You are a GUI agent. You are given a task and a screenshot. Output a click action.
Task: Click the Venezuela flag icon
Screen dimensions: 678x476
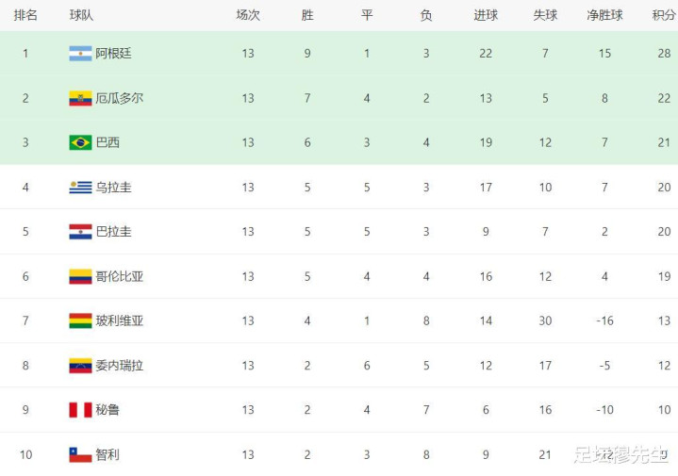point(80,366)
